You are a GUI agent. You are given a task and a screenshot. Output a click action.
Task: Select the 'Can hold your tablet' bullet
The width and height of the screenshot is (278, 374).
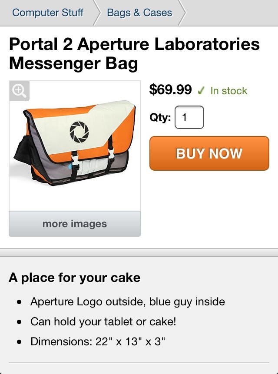click(103, 322)
